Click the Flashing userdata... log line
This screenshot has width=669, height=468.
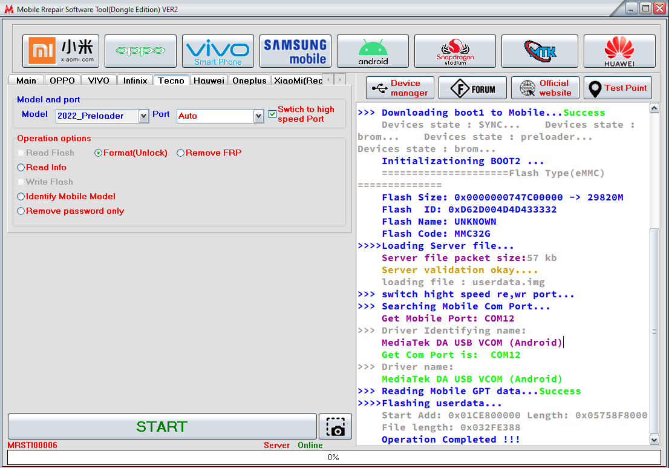pos(429,403)
